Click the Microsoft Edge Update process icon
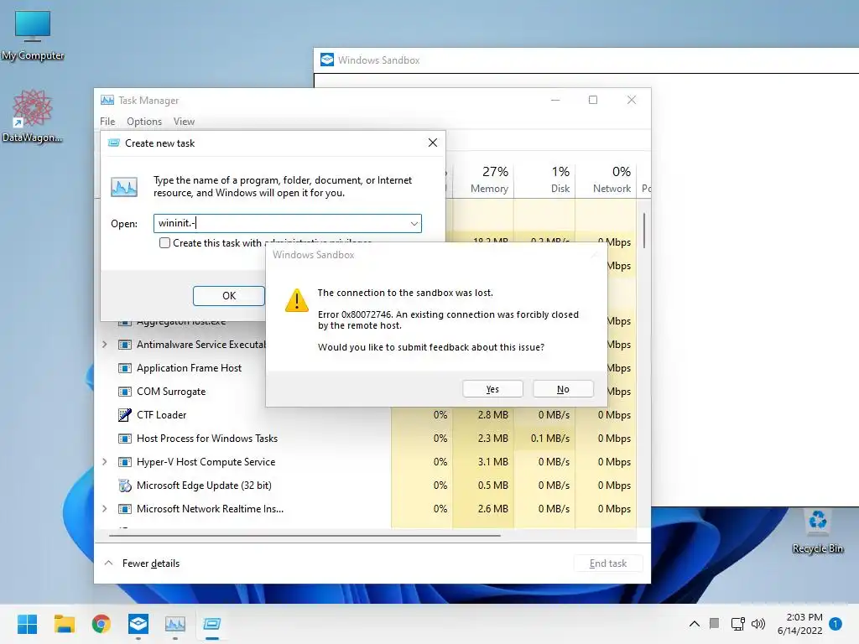The image size is (859, 644). point(125,486)
